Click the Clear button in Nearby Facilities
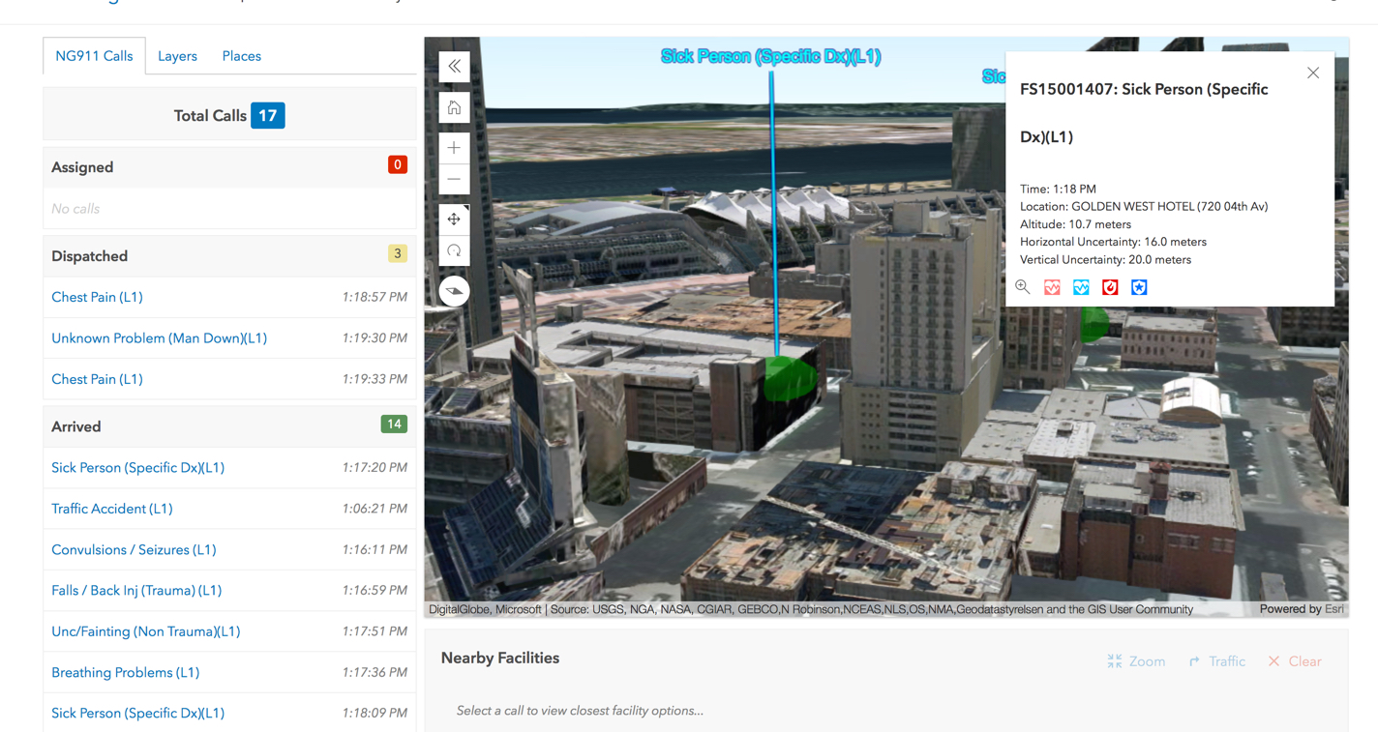1378x732 pixels. [x=1294, y=661]
